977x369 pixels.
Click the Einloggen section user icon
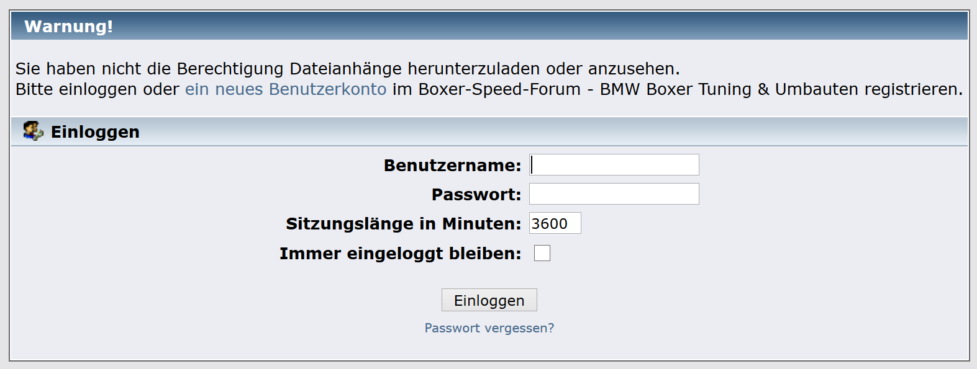33,131
